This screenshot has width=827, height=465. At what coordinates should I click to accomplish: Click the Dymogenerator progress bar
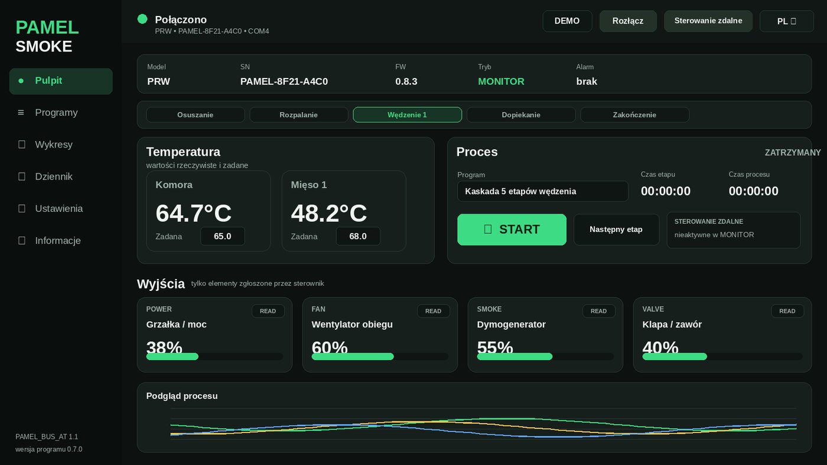pos(546,356)
